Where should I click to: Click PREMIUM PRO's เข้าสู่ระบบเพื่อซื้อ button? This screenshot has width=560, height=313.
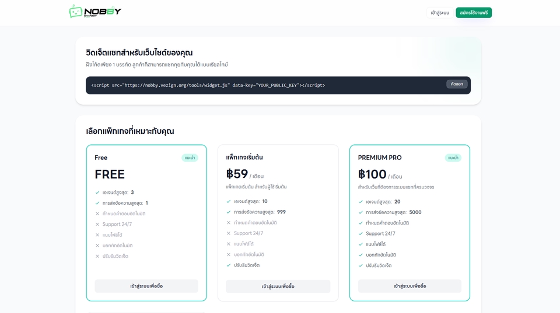point(409,286)
